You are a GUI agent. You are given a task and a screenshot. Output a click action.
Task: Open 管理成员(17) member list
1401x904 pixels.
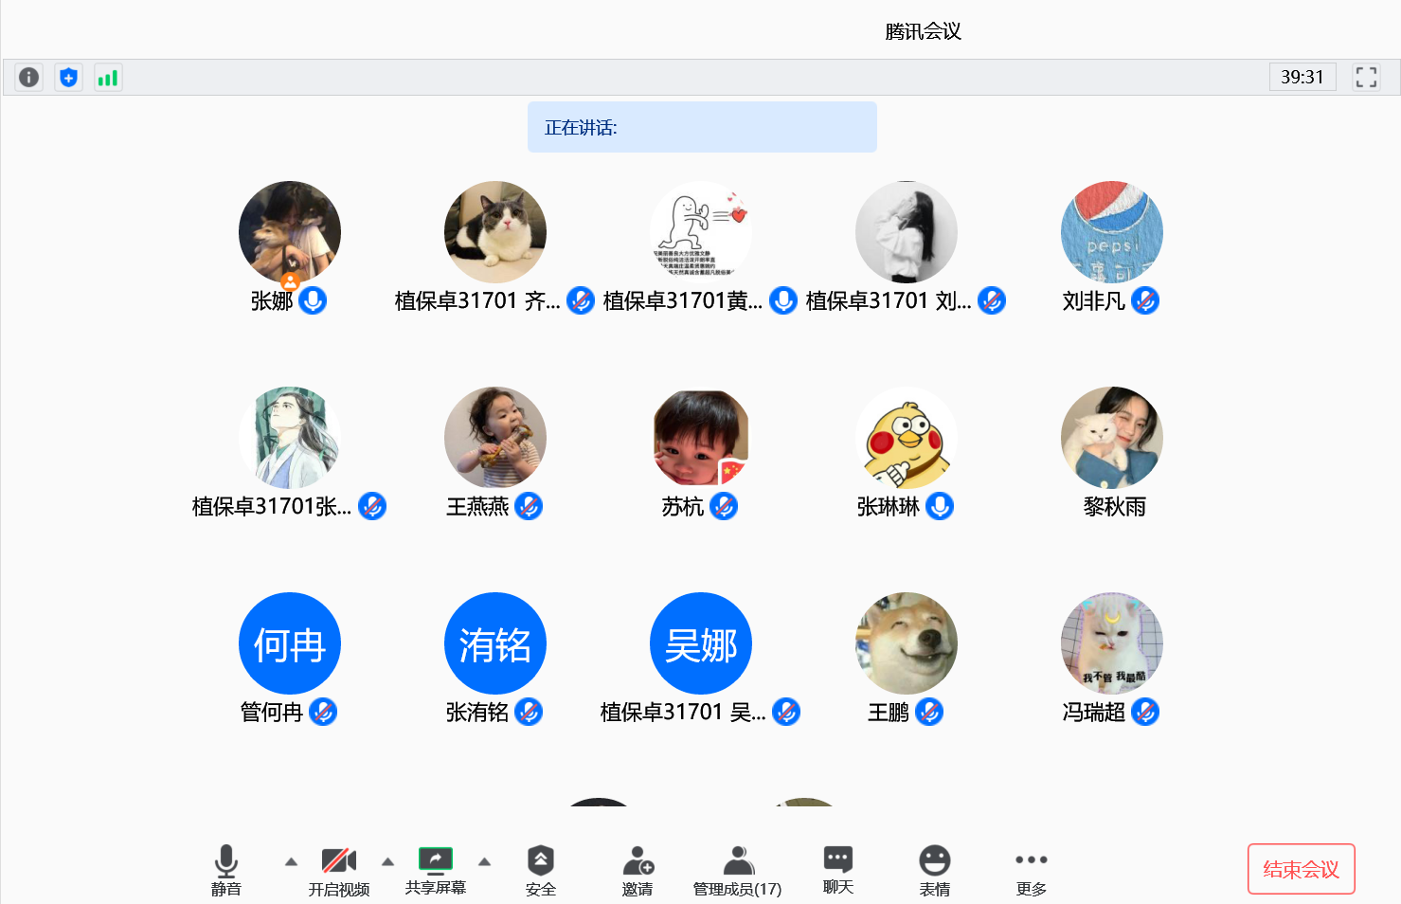(x=737, y=870)
